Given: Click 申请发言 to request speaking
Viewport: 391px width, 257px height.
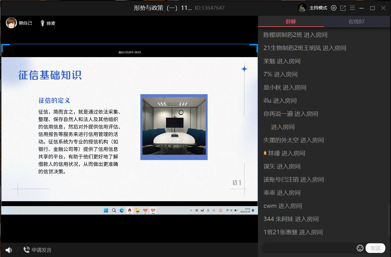Looking at the screenshot, I should click(38, 250).
